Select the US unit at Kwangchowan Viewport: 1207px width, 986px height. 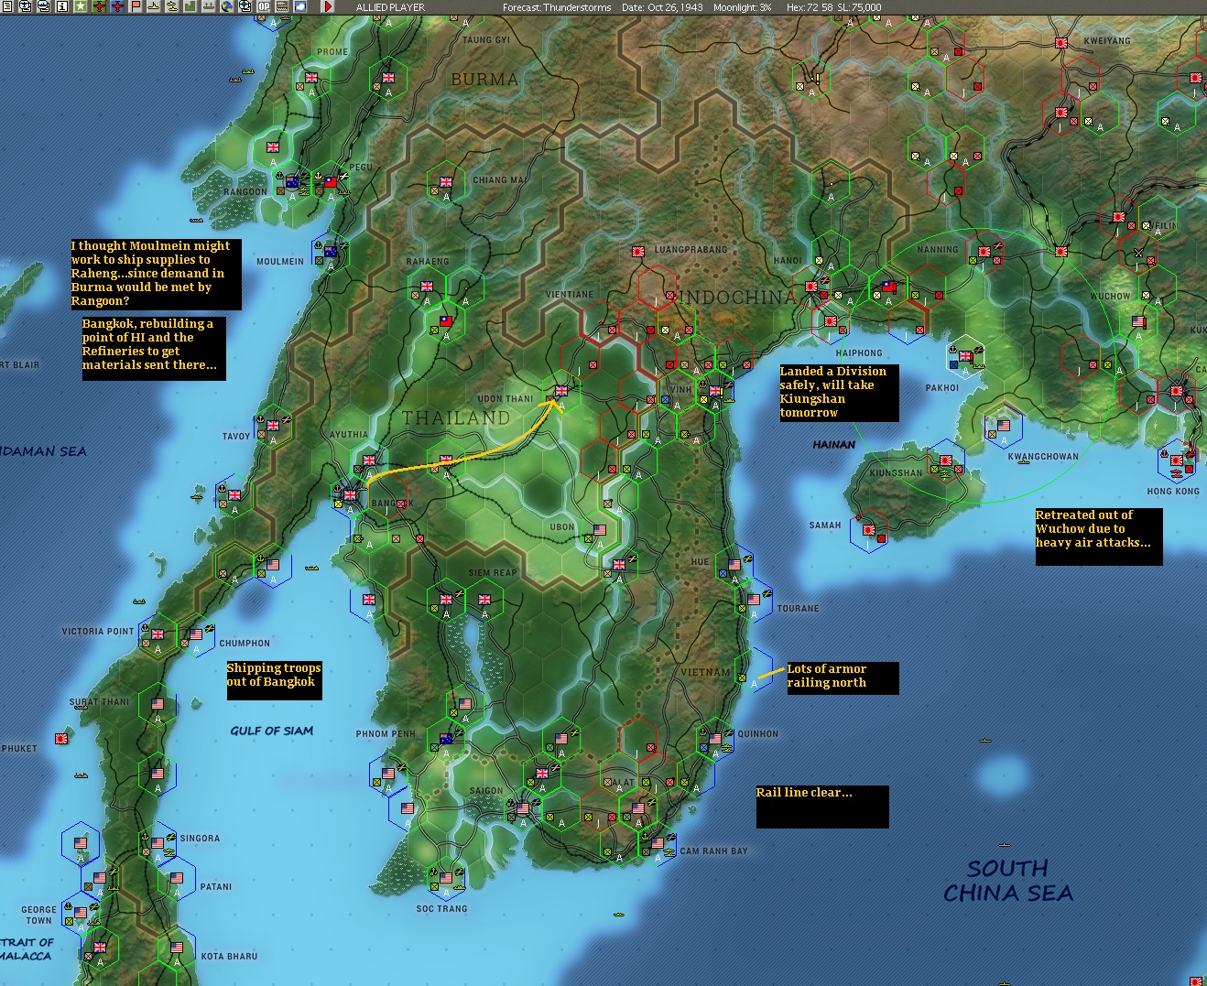point(1004,427)
